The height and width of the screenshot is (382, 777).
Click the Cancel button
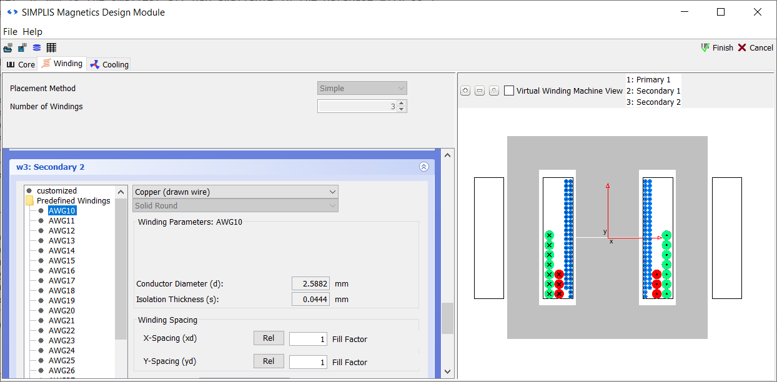(755, 48)
